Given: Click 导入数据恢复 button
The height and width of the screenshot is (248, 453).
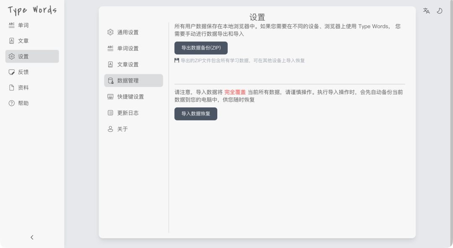Looking at the screenshot, I should (x=196, y=114).
